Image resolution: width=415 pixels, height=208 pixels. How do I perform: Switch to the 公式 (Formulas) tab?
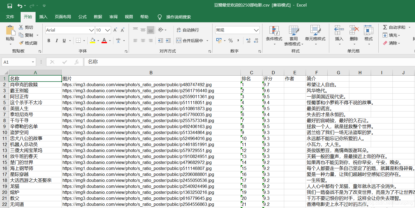pos(83,17)
